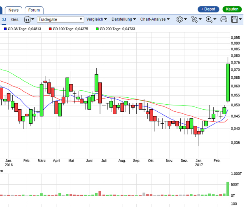
Task: Expand the arrow next to calendar icon
Action: coord(33,19)
